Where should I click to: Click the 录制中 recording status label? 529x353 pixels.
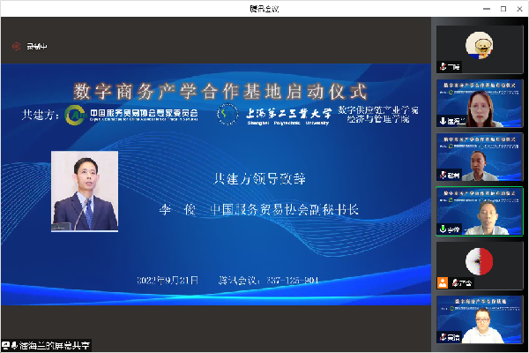37,47
